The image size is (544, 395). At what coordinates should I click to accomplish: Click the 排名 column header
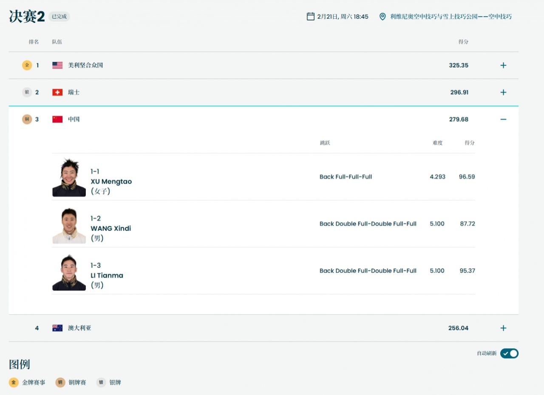[x=34, y=42]
